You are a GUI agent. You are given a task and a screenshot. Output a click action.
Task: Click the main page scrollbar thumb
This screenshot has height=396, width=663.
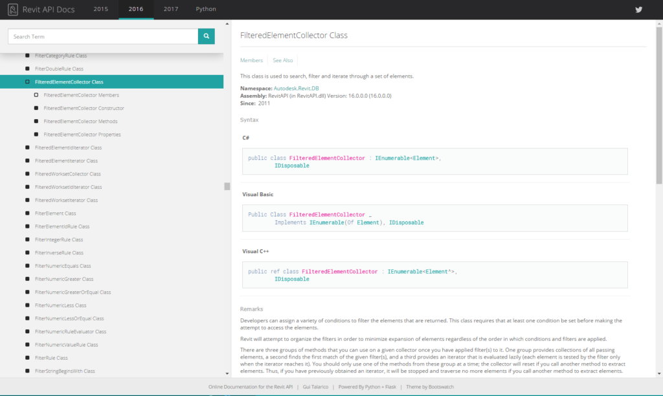[x=659, y=105]
